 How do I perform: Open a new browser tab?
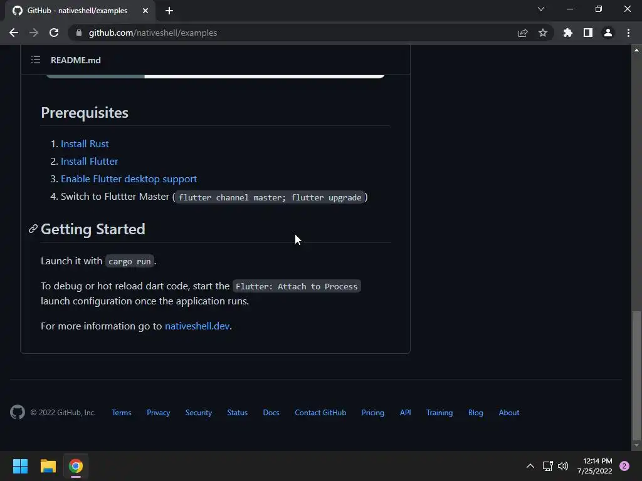click(x=169, y=11)
